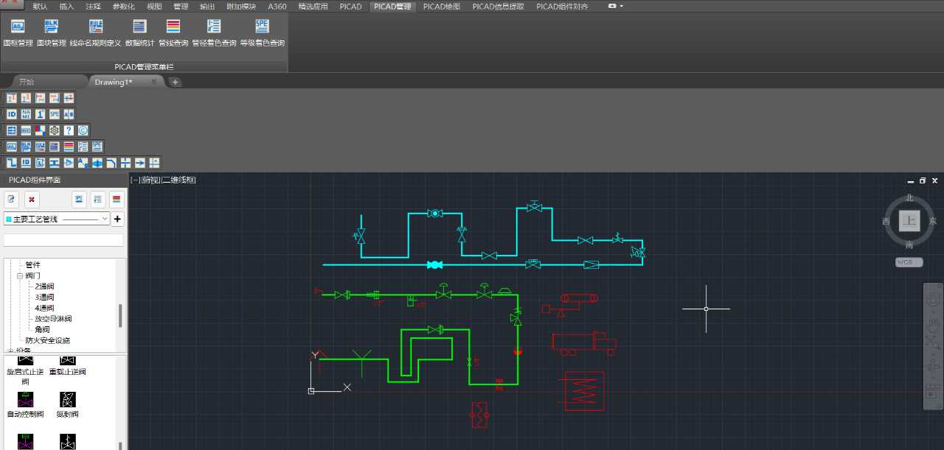
Task: Collapse the 阀门 tree node
Action: (21, 275)
